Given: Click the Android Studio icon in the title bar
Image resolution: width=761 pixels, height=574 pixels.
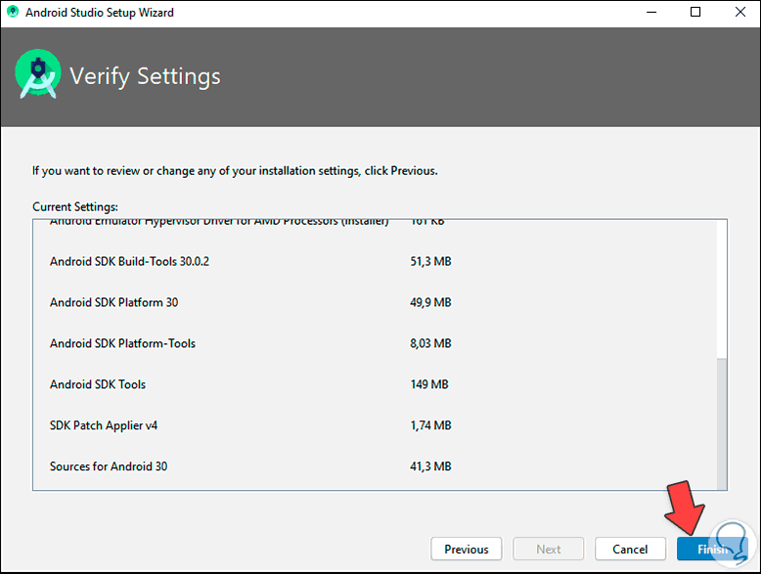Looking at the screenshot, I should pos(12,12).
